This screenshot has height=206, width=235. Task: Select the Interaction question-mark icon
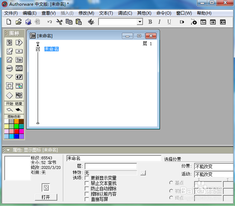(19, 42)
